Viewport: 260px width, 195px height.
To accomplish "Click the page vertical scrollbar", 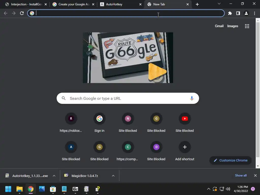I will 258,90.
